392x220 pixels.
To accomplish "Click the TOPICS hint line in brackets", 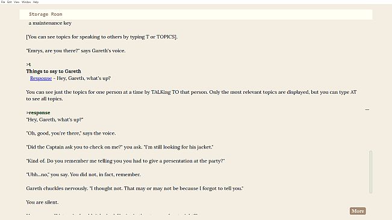I will [x=102, y=37].
